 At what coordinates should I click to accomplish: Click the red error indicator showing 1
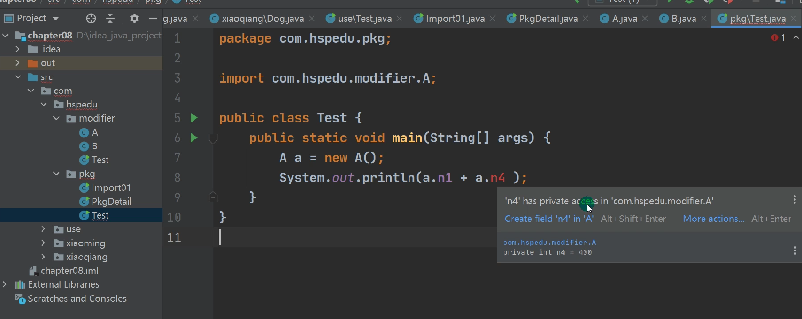(778, 38)
